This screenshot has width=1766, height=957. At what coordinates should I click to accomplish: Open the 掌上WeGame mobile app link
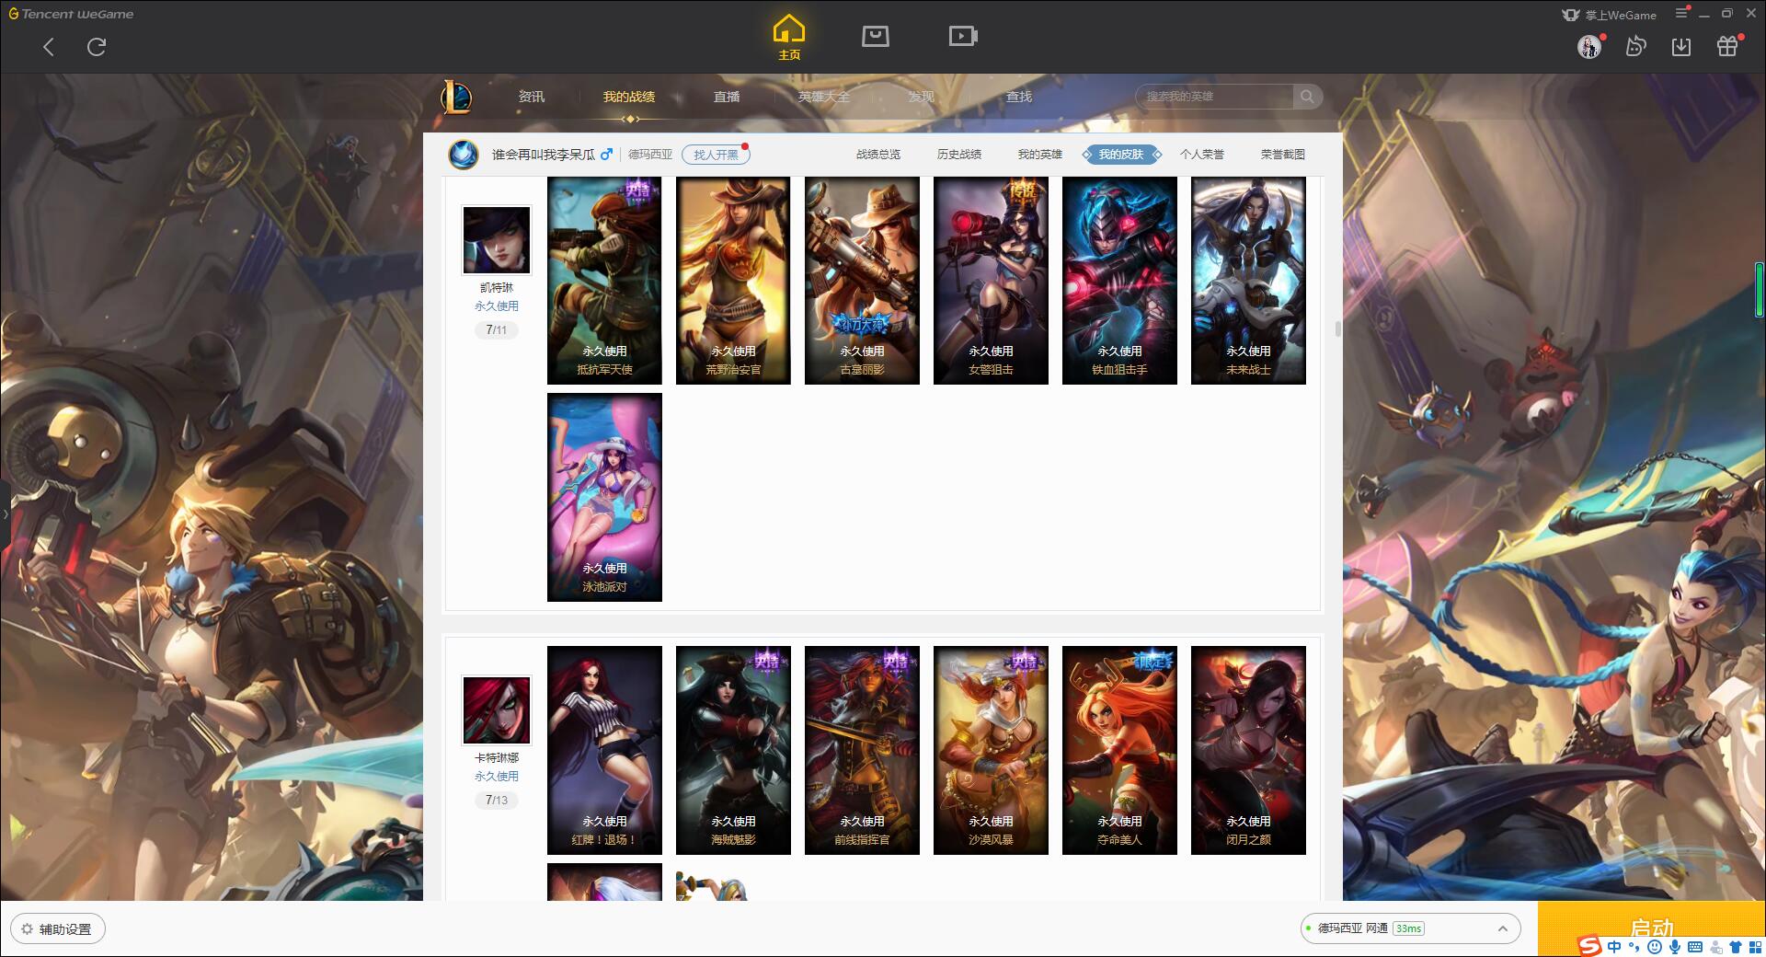point(1609,15)
